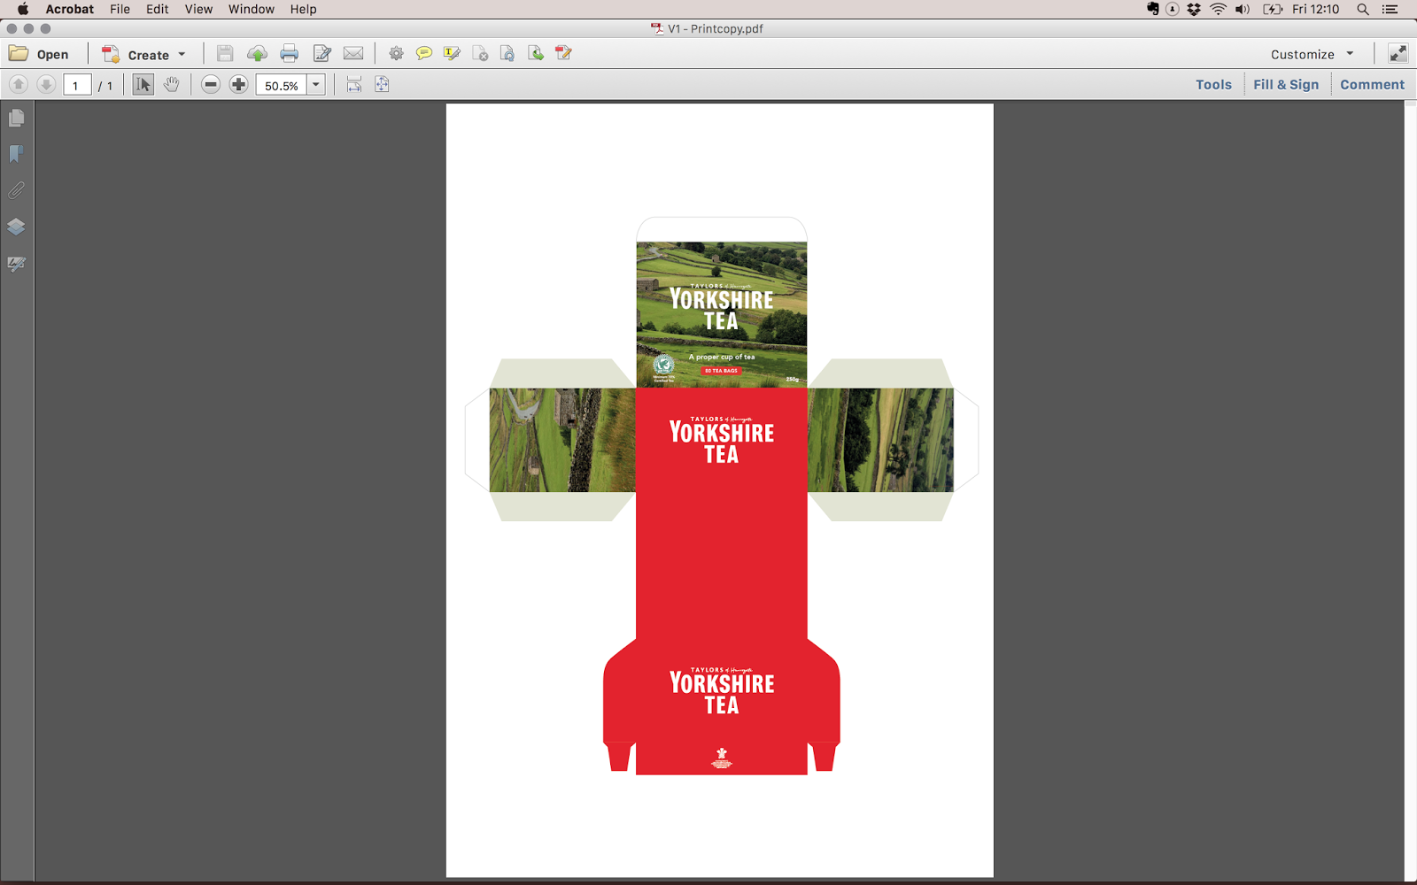Viewport: 1417px width, 885px height.
Task: Click the volume speaker menu bar icon
Action: [1243, 9]
